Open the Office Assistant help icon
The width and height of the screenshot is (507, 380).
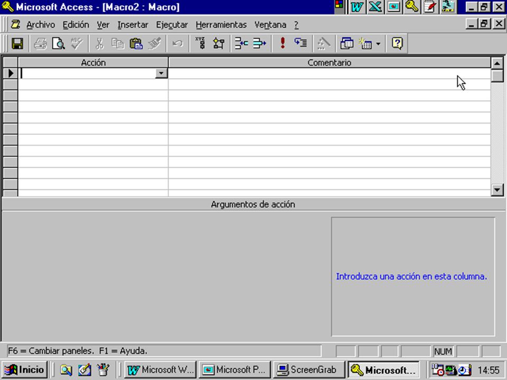[x=397, y=43]
